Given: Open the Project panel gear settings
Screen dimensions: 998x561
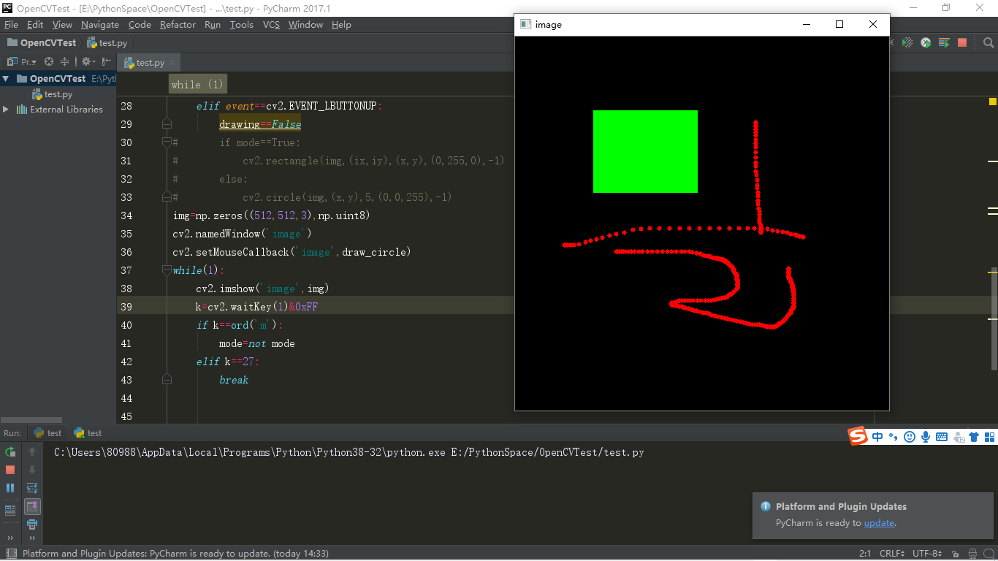Looking at the screenshot, I should [88, 62].
